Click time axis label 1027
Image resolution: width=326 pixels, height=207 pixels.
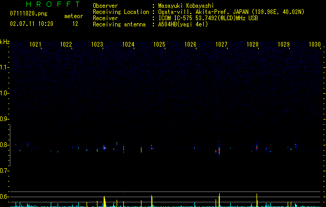(221, 45)
